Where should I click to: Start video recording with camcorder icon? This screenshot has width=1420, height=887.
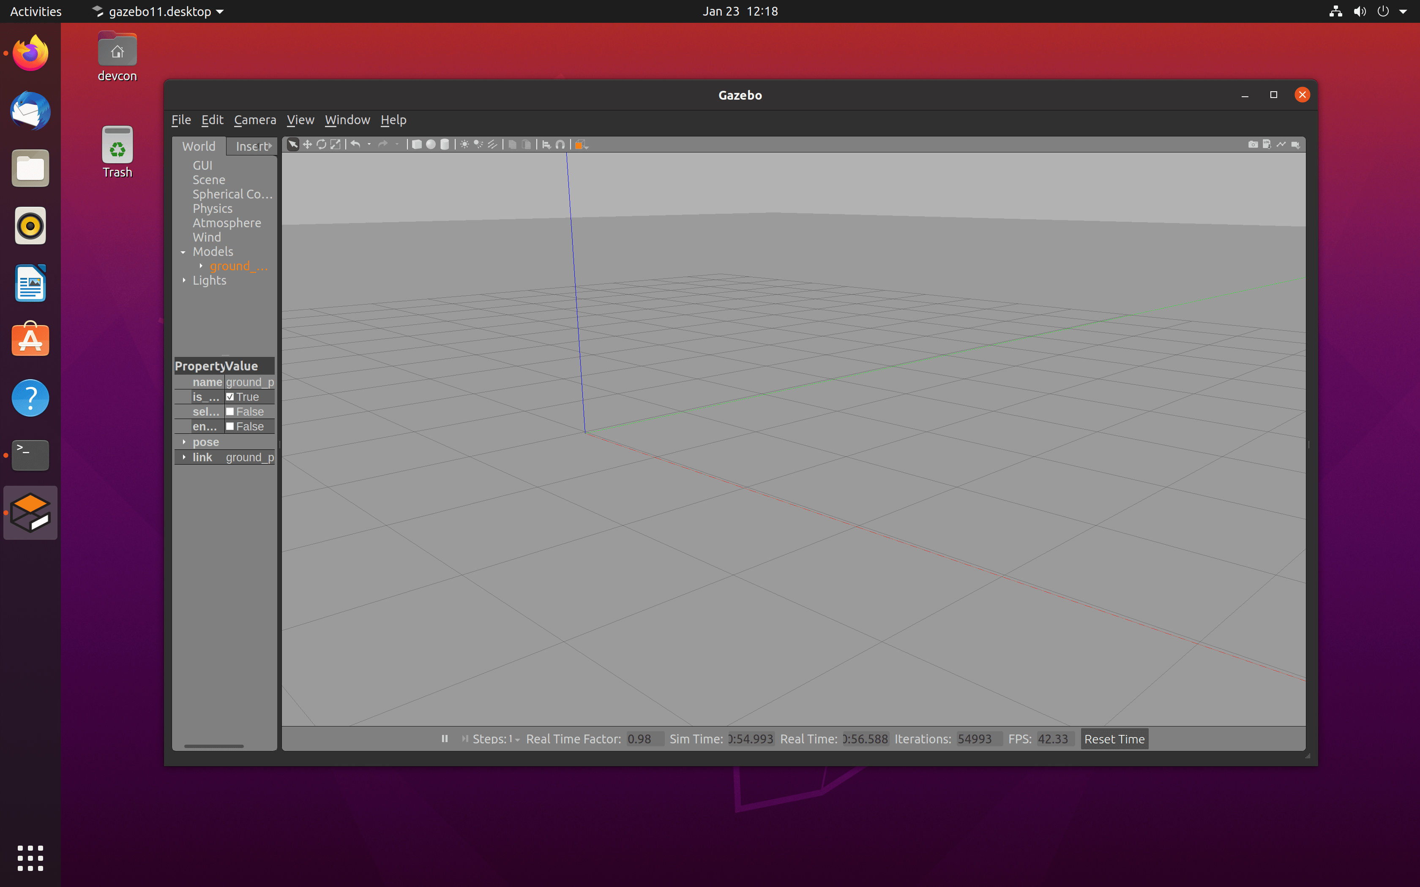(x=1296, y=144)
